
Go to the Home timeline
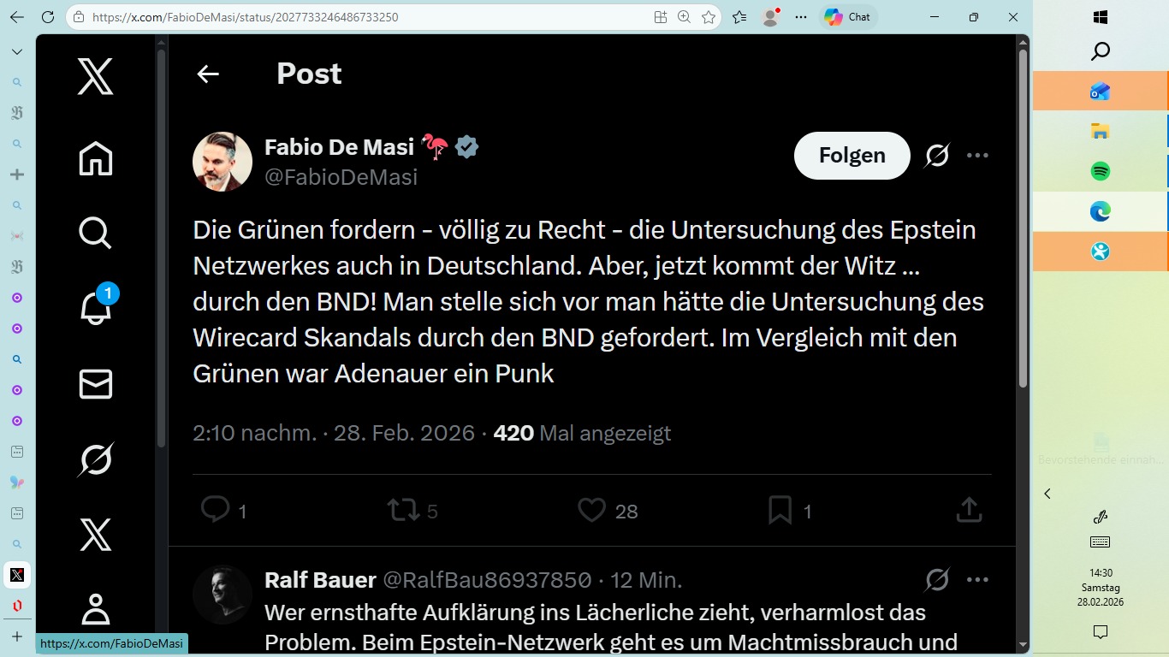pyautogui.click(x=94, y=158)
